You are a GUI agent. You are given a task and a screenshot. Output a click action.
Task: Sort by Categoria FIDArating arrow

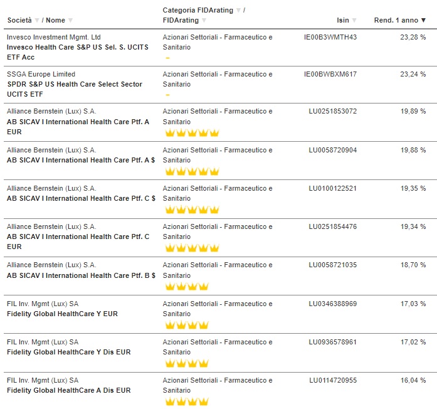(238, 10)
